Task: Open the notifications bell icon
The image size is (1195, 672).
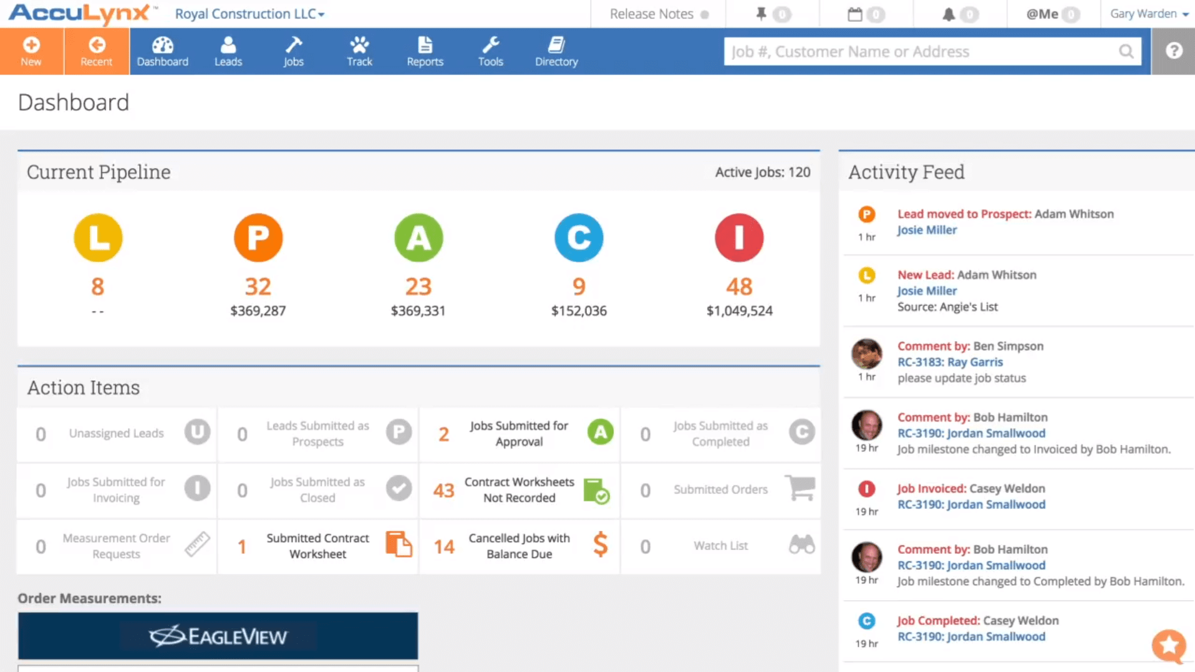Action: [949, 13]
